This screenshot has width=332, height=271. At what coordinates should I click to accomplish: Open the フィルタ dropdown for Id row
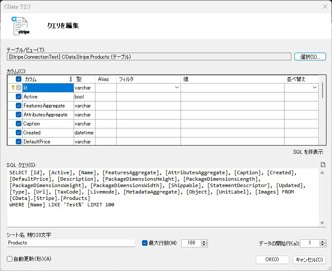click(177, 87)
